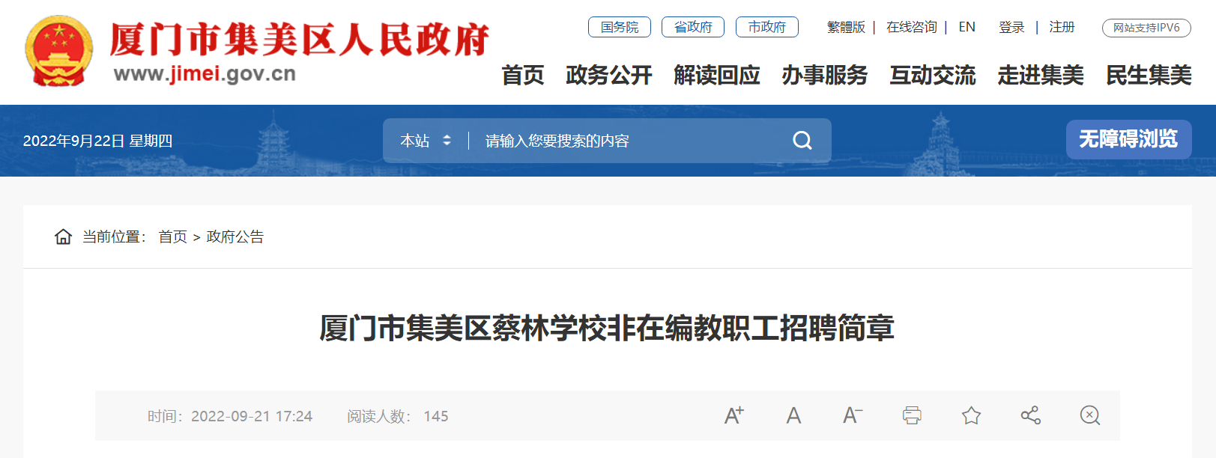This screenshot has width=1216, height=458.
Task: Print the article using printer icon
Action: 912,415
